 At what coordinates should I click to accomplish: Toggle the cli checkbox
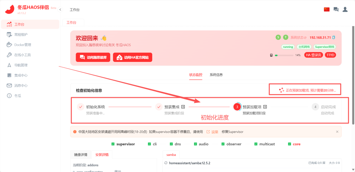149,144
